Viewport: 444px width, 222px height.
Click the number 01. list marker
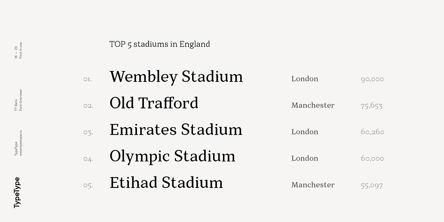pos(88,79)
